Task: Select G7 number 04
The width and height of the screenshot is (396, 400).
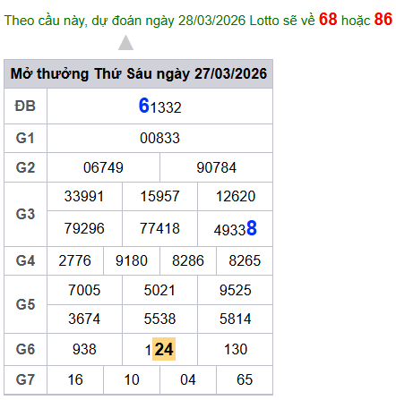Action: tap(188, 379)
